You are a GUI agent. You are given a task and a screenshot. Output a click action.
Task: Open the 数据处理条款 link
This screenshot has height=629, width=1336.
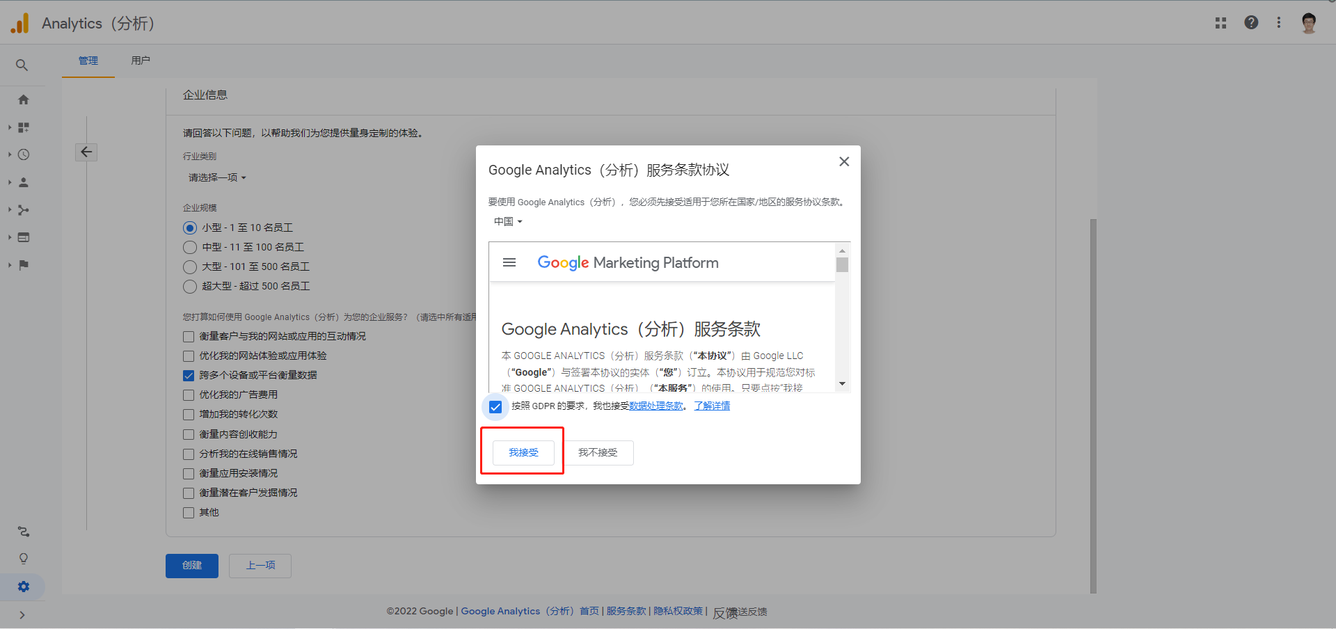(x=656, y=406)
